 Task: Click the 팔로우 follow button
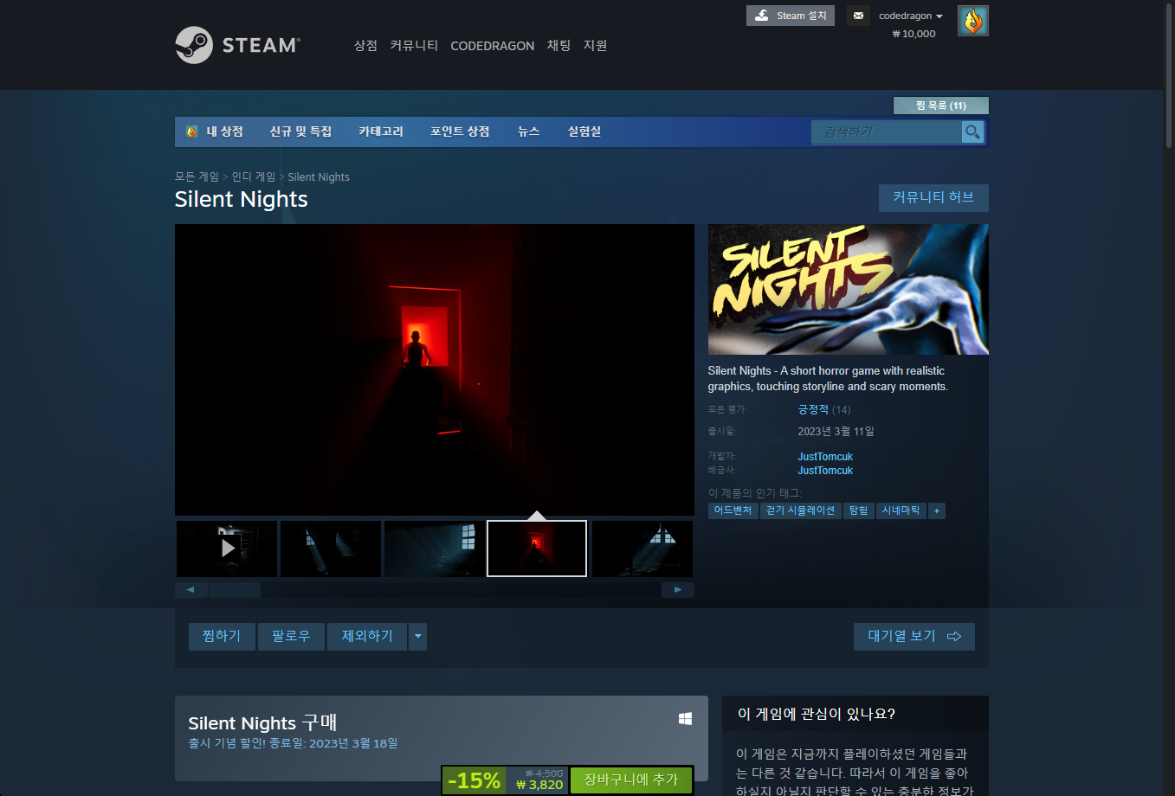point(291,636)
